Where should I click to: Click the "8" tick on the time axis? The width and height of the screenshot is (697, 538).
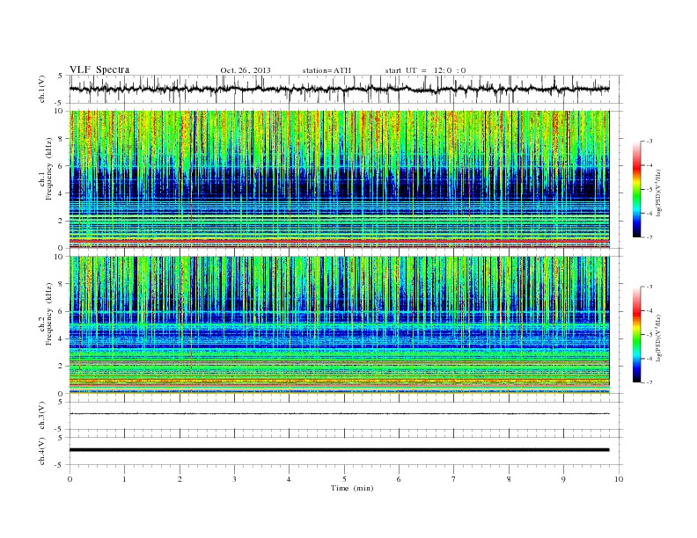coord(509,479)
